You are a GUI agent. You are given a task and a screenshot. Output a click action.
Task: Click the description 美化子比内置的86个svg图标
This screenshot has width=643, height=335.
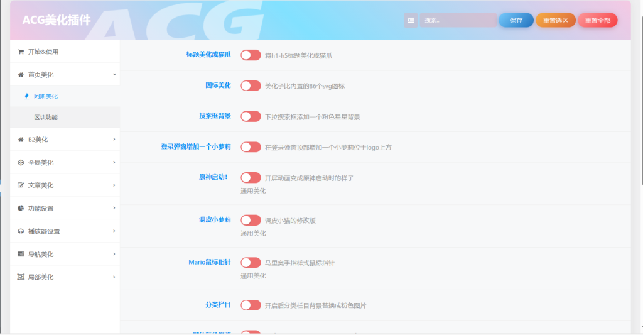(305, 86)
